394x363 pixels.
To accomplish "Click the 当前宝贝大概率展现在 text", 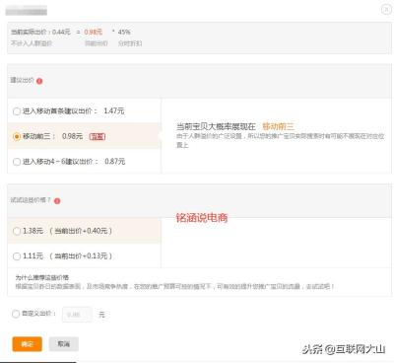I will (x=216, y=126).
